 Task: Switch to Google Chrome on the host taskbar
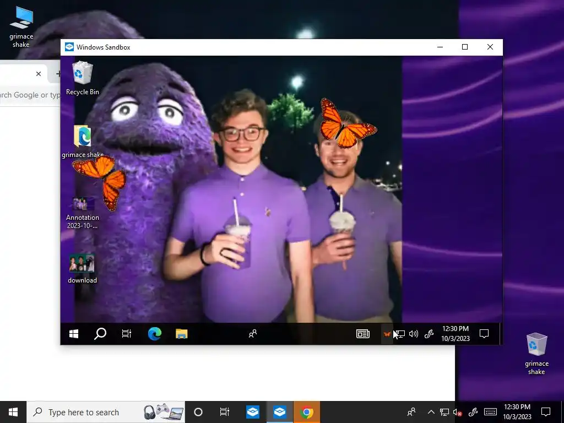pyautogui.click(x=306, y=412)
